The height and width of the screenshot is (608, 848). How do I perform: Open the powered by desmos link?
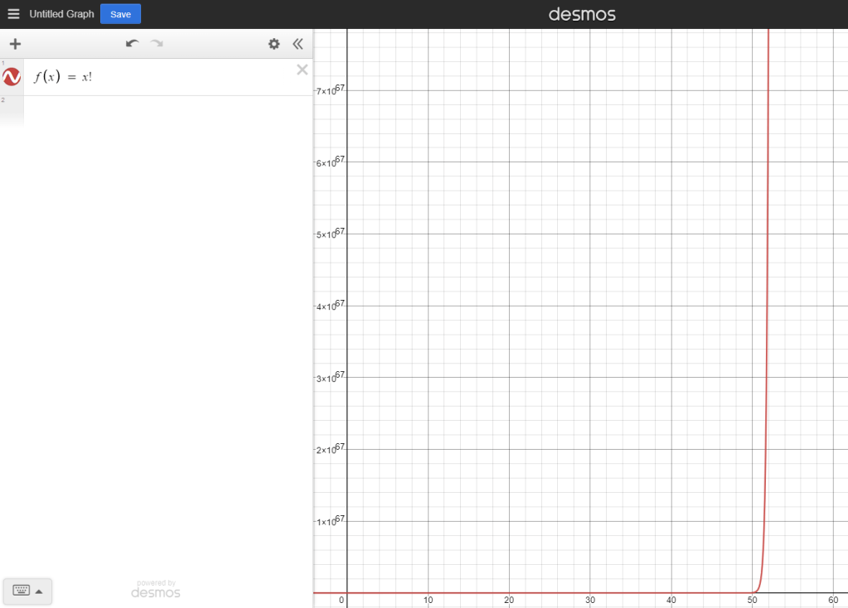156,589
